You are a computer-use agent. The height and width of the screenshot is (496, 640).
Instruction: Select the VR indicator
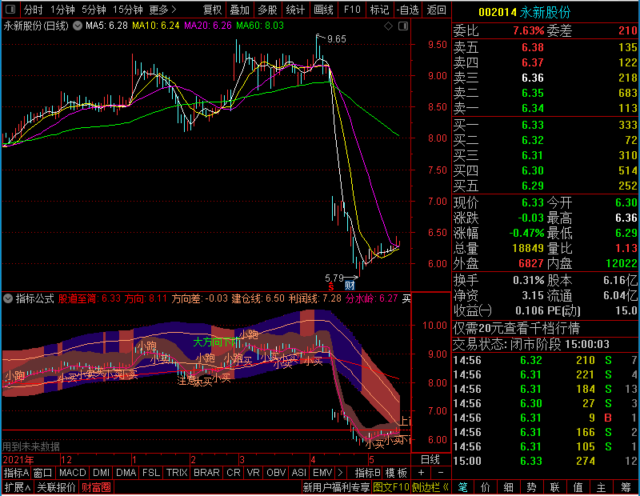[x=253, y=473]
